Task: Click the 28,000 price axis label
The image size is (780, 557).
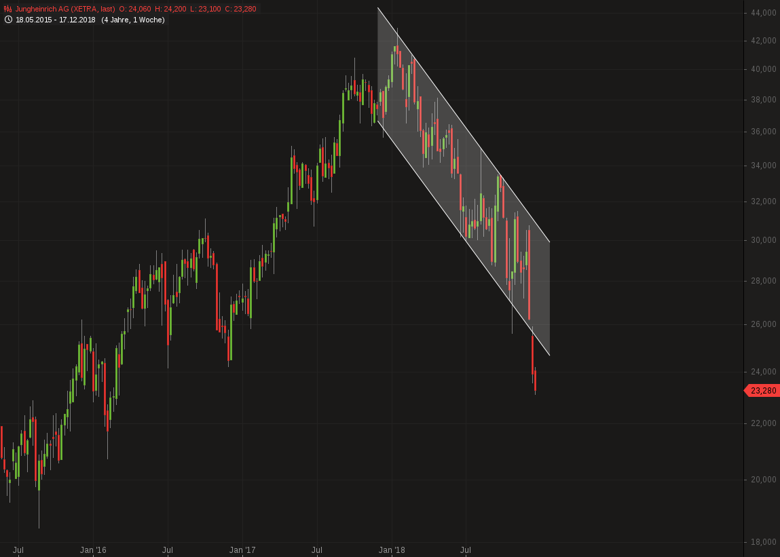Action: pos(764,281)
